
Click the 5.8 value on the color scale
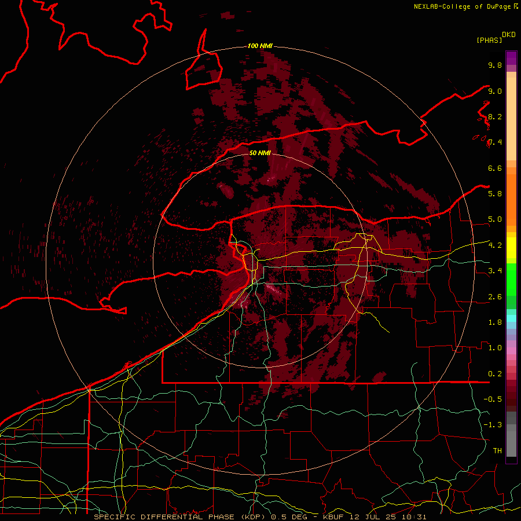click(495, 193)
